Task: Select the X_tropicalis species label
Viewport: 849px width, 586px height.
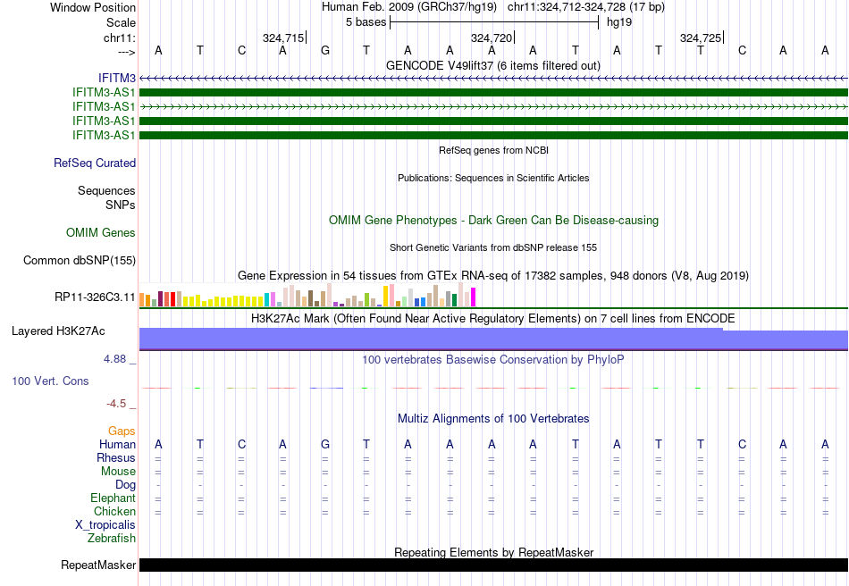Action: 105,525
